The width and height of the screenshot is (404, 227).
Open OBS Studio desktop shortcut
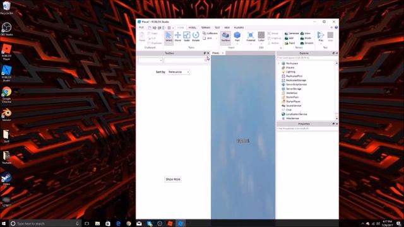point(6,29)
